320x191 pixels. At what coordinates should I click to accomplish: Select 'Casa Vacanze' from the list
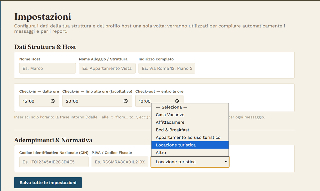tap(190, 115)
